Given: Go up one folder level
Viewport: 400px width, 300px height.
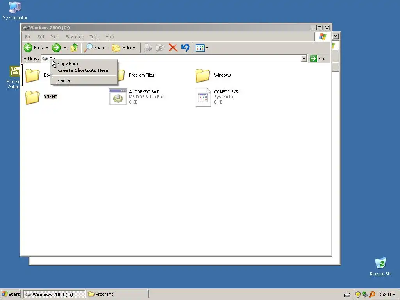Looking at the screenshot, I should (x=74, y=48).
